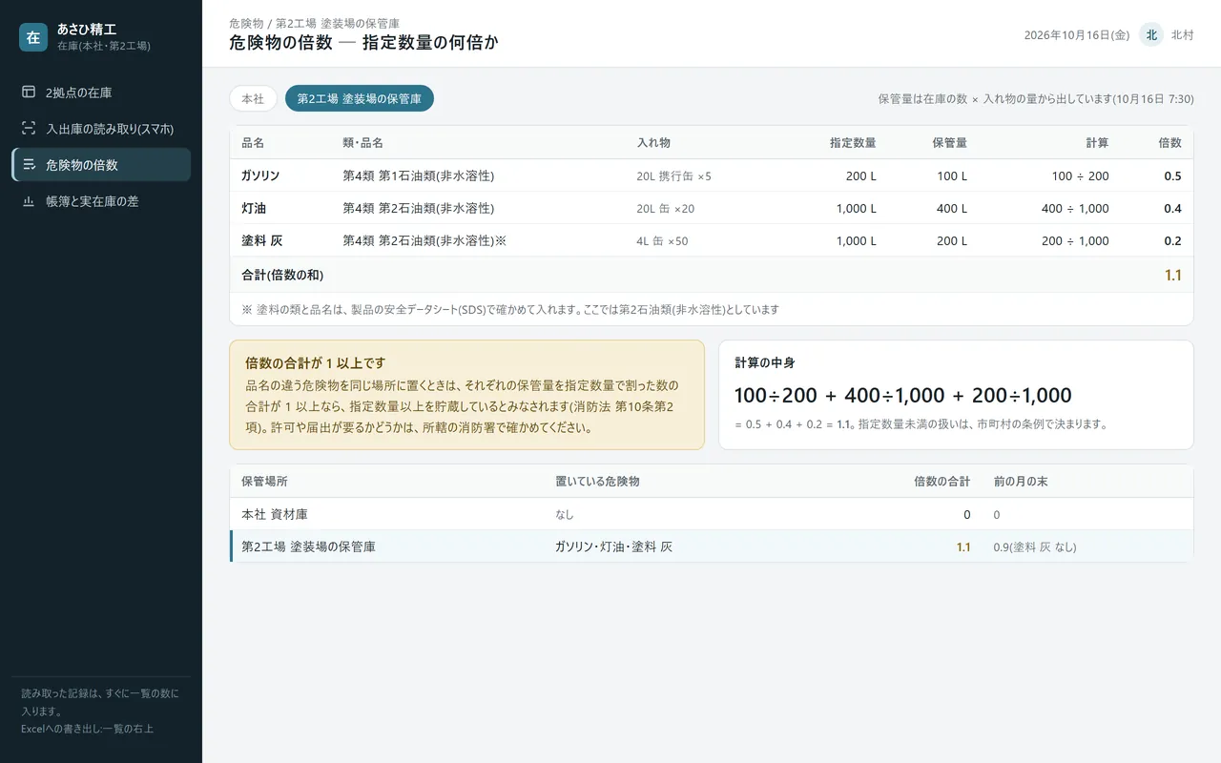The width and height of the screenshot is (1221, 763).
Task: Select the 第2工場 塗装場の保管庫 tab
Action: (360, 98)
